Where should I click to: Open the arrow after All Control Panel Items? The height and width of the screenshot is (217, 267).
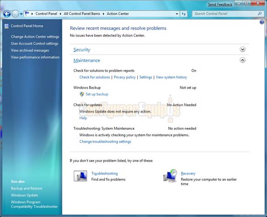tap(104, 14)
